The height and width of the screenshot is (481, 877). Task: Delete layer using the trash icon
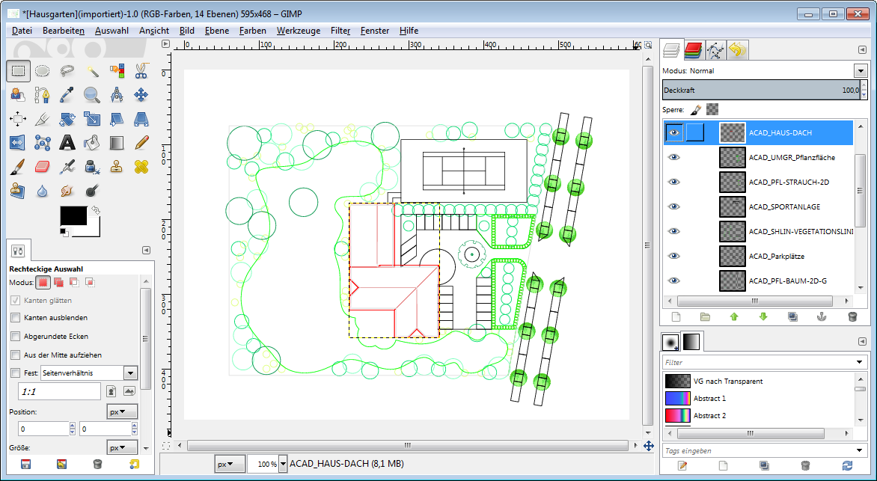pyautogui.click(x=852, y=316)
